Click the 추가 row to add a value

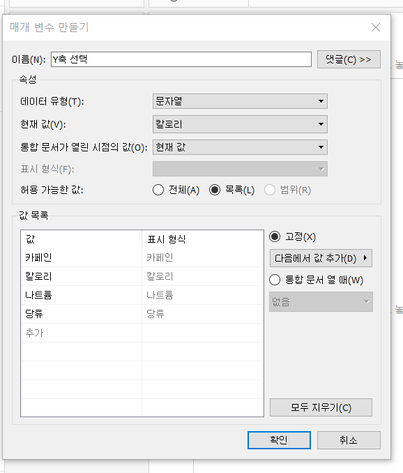click(x=82, y=333)
